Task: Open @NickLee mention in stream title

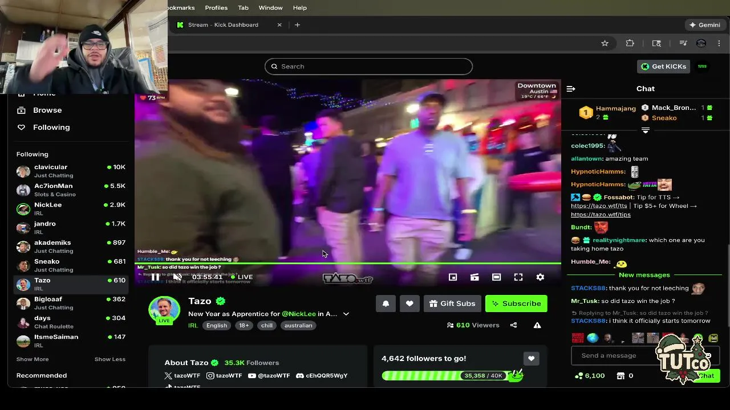Action: [x=299, y=314]
